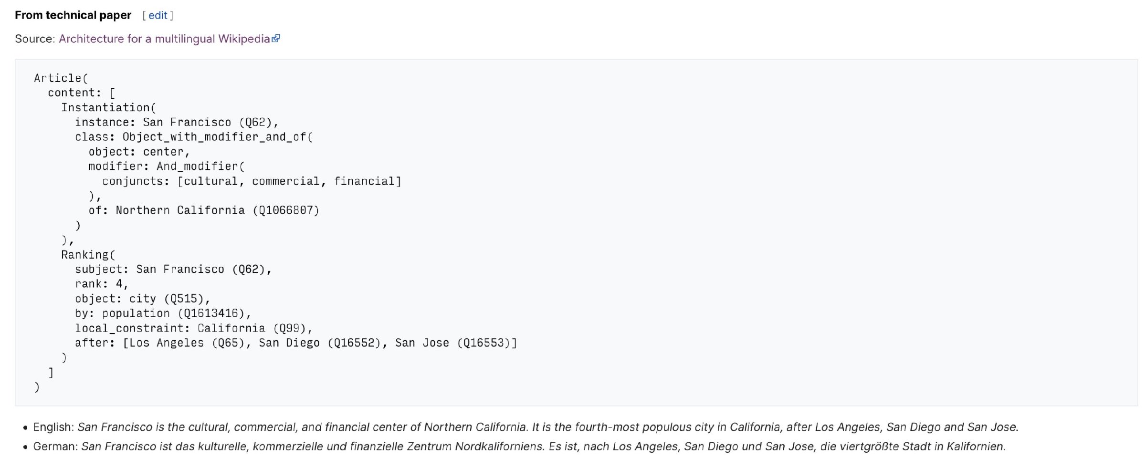Click the "rank: 4," code line

pos(101,284)
